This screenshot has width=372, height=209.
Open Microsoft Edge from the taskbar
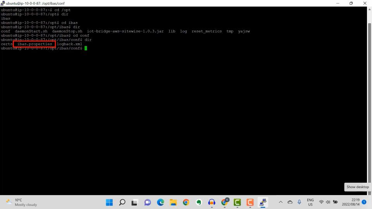click(160, 202)
